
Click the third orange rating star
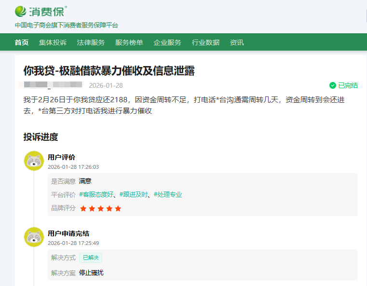point(101,208)
